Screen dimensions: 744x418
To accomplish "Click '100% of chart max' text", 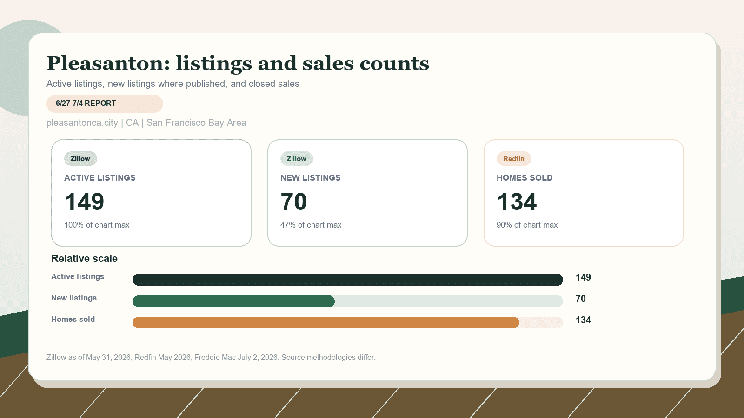I will 97,225.
